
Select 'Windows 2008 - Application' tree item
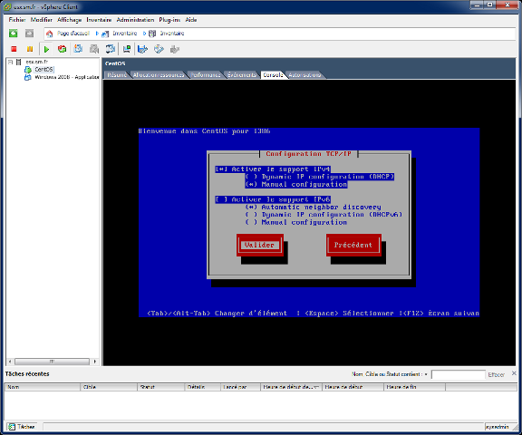(x=66, y=77)
